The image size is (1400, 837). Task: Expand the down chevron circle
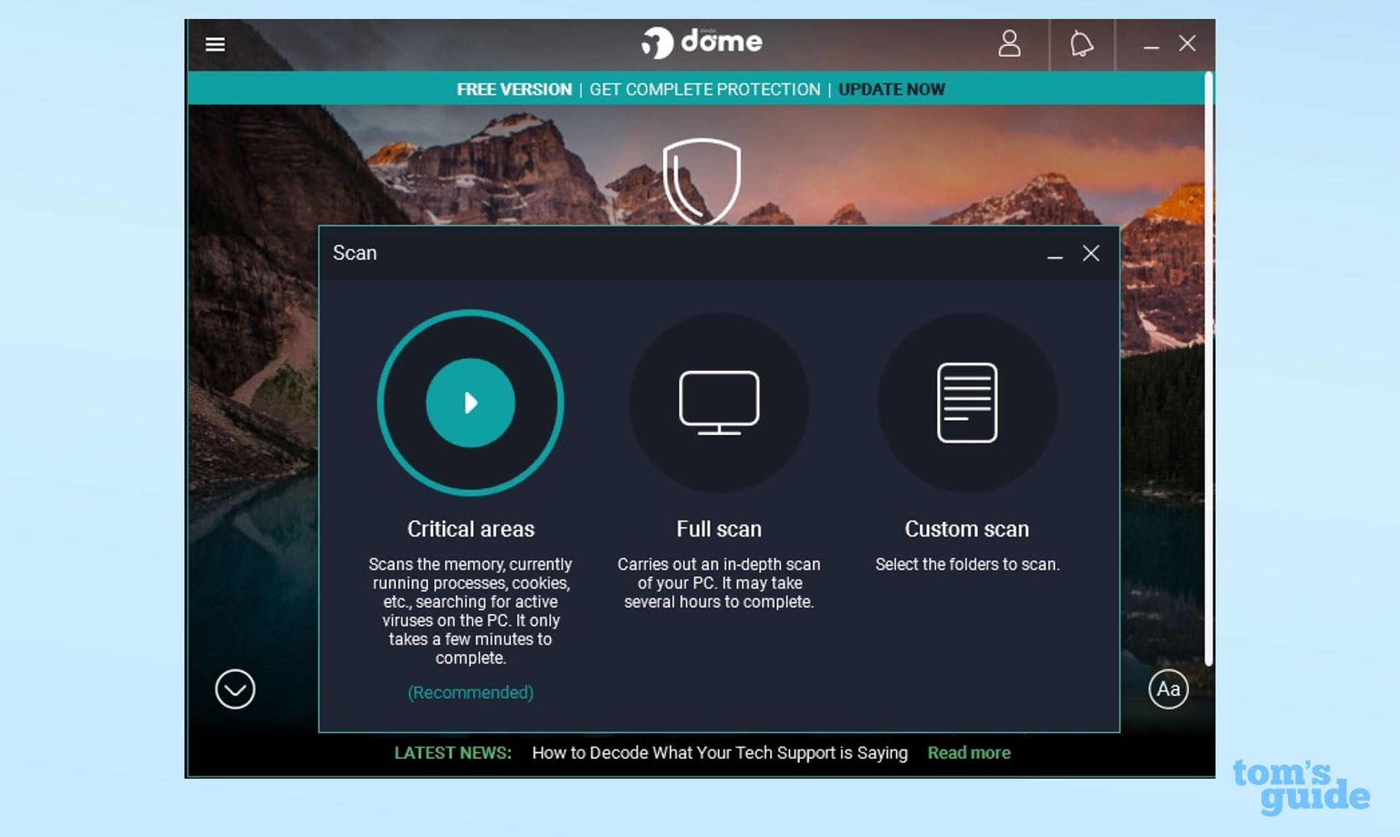(235, 689)
